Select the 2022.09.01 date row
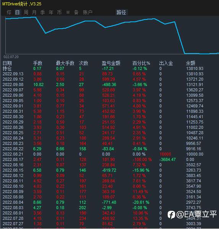The image size is (219, 229). pos(13,106)
